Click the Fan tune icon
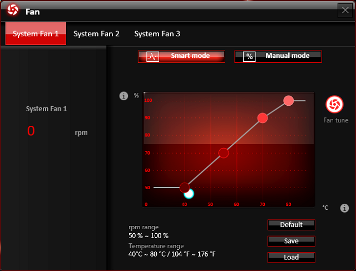 click(334, 104)
